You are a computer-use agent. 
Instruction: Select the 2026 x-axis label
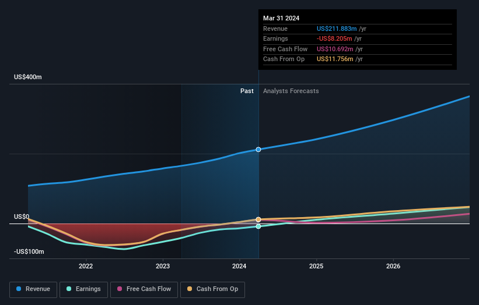[393, 266]
